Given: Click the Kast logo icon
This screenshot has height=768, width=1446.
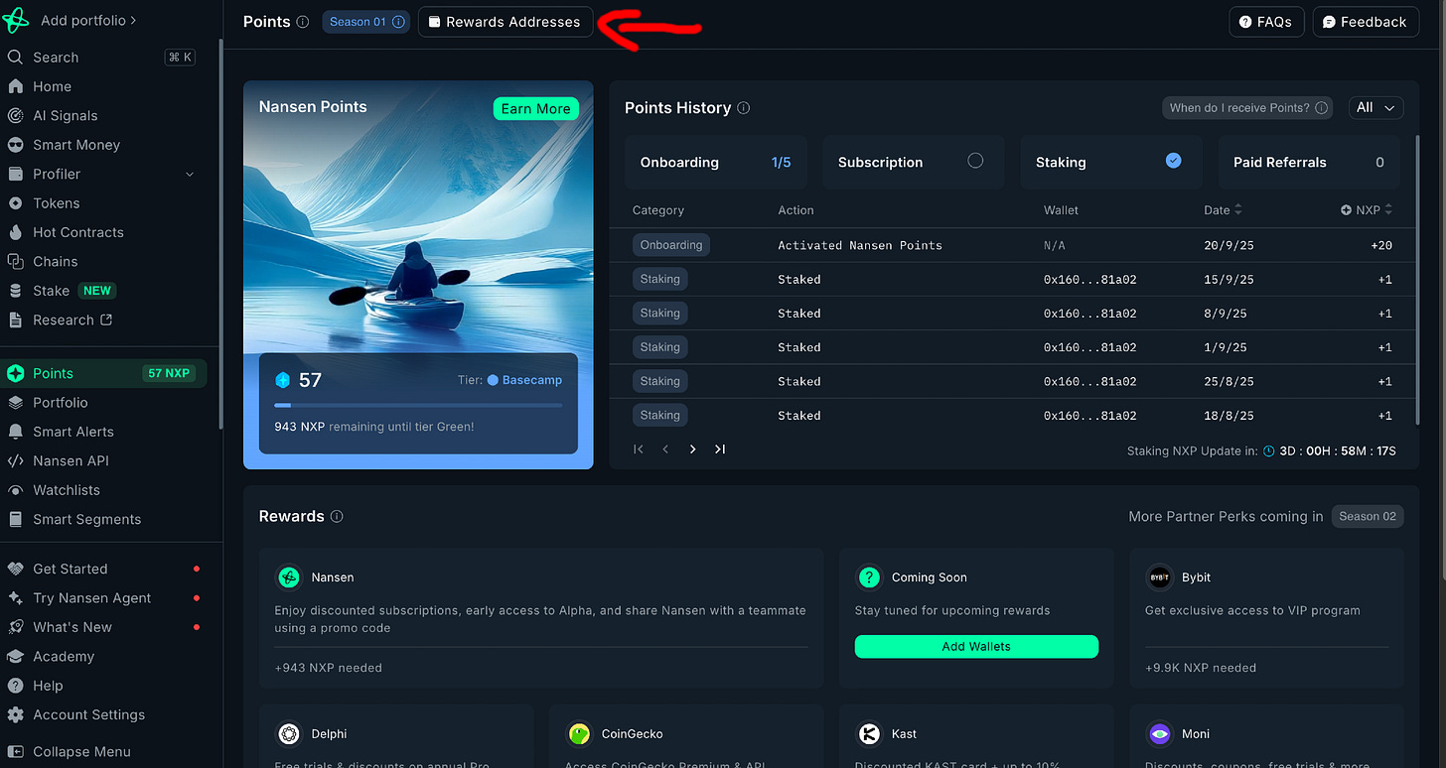Looking at the screenshot, I should [x=869, y=734].
